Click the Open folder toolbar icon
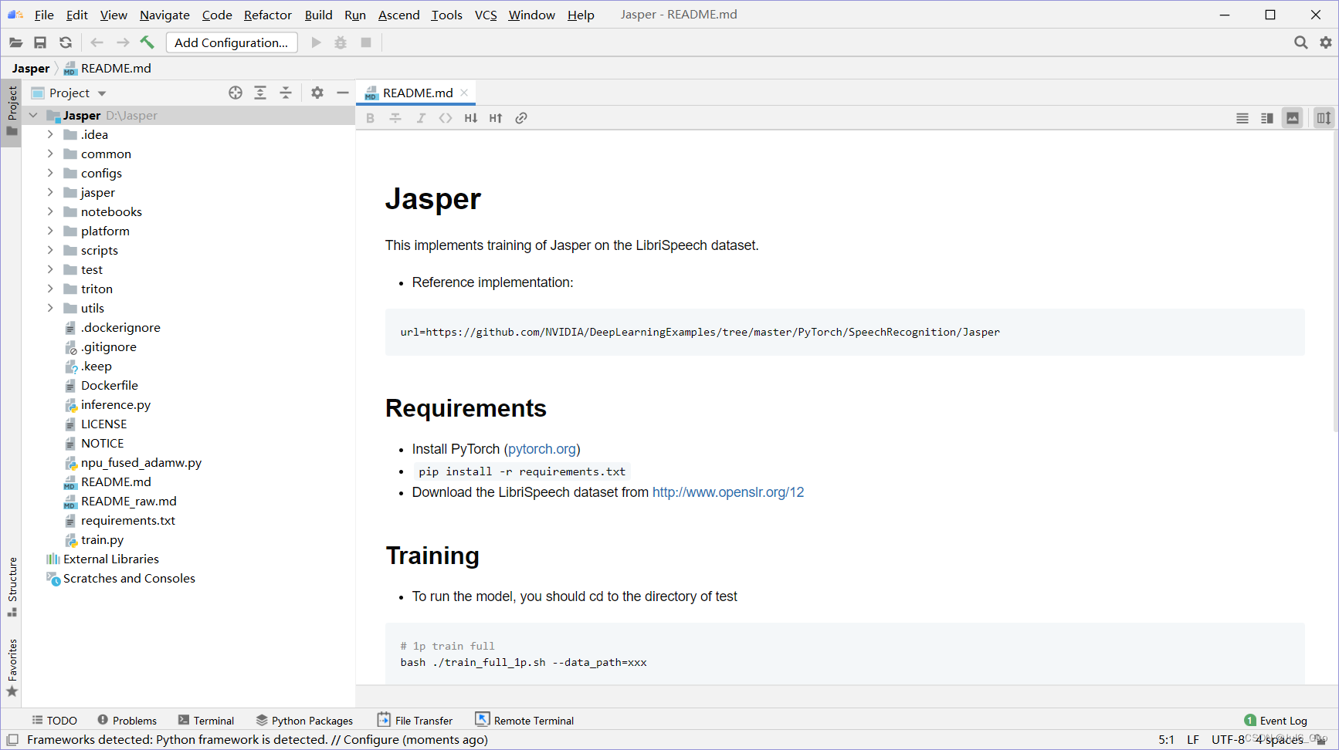Viewport: 1339px width, 750px height. click(15, 42)
